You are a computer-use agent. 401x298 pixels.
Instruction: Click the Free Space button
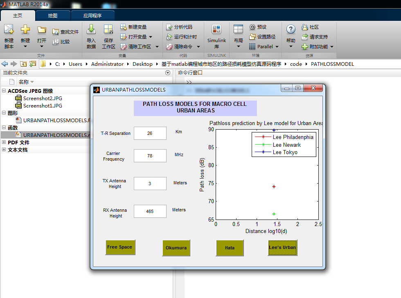pyautogui.click(x=120, y=247)
